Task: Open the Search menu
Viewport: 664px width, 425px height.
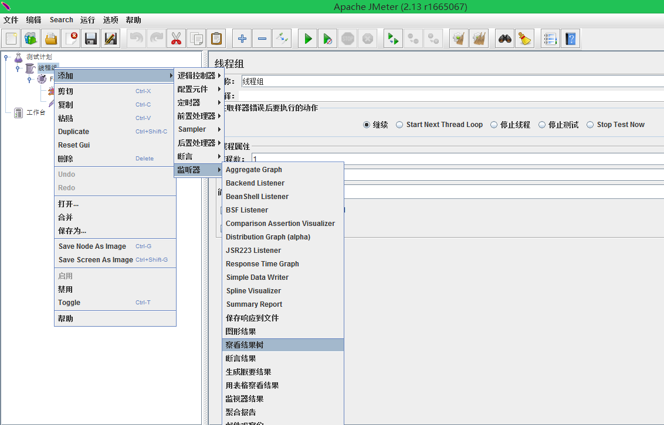Action: [62, 20]
